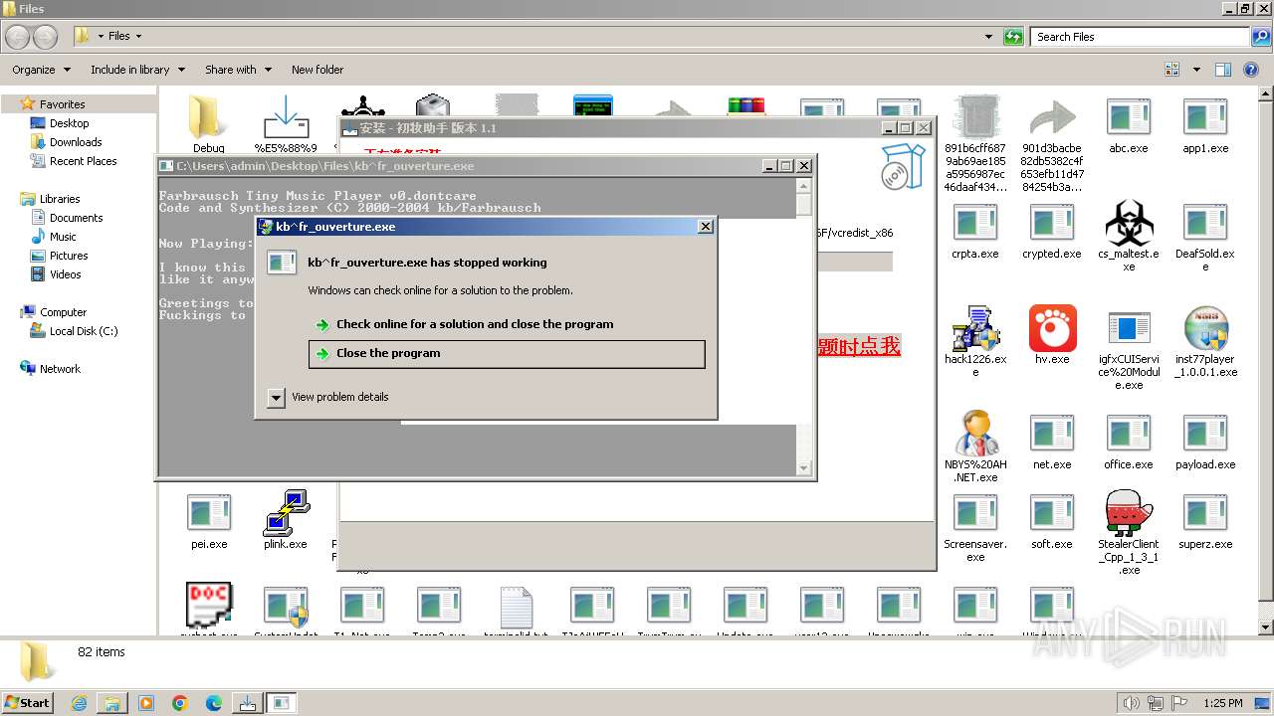
Task: Click the taskbar clock 1:25 PM
Action: point(1222,703)
